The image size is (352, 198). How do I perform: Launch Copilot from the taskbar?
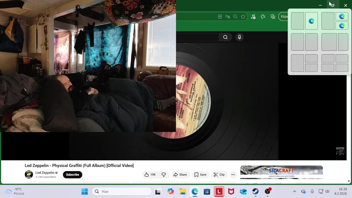[x=170, y=191]
